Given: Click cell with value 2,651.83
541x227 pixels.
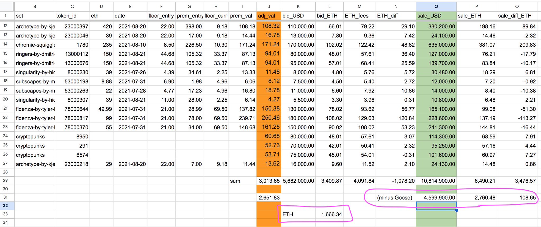Looking at the screenshot, I should [269, 198].
